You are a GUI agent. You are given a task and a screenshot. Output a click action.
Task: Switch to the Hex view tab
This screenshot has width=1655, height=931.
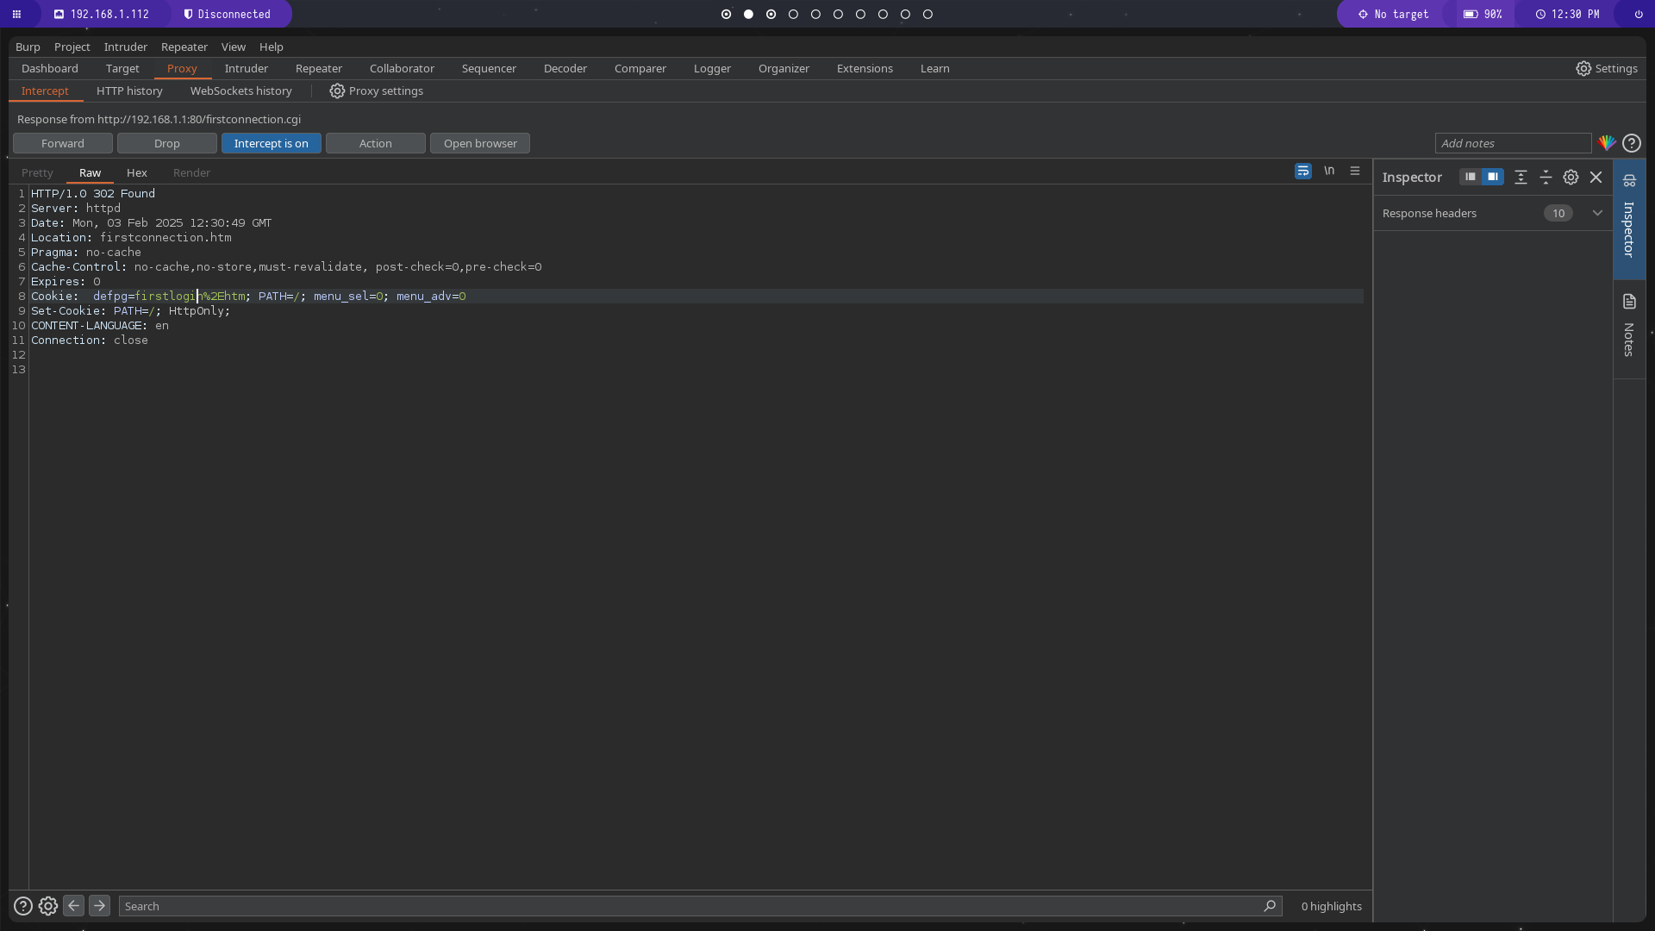[137, 172]
